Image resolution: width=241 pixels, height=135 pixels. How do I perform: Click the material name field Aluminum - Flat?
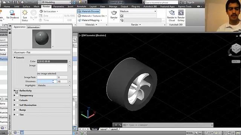click(42, 52)
